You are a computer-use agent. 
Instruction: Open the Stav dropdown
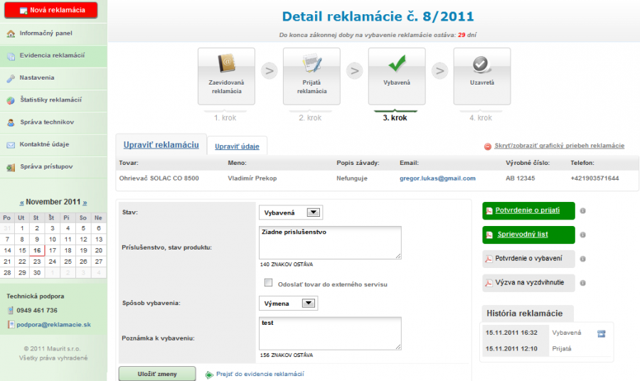(292, 212)
